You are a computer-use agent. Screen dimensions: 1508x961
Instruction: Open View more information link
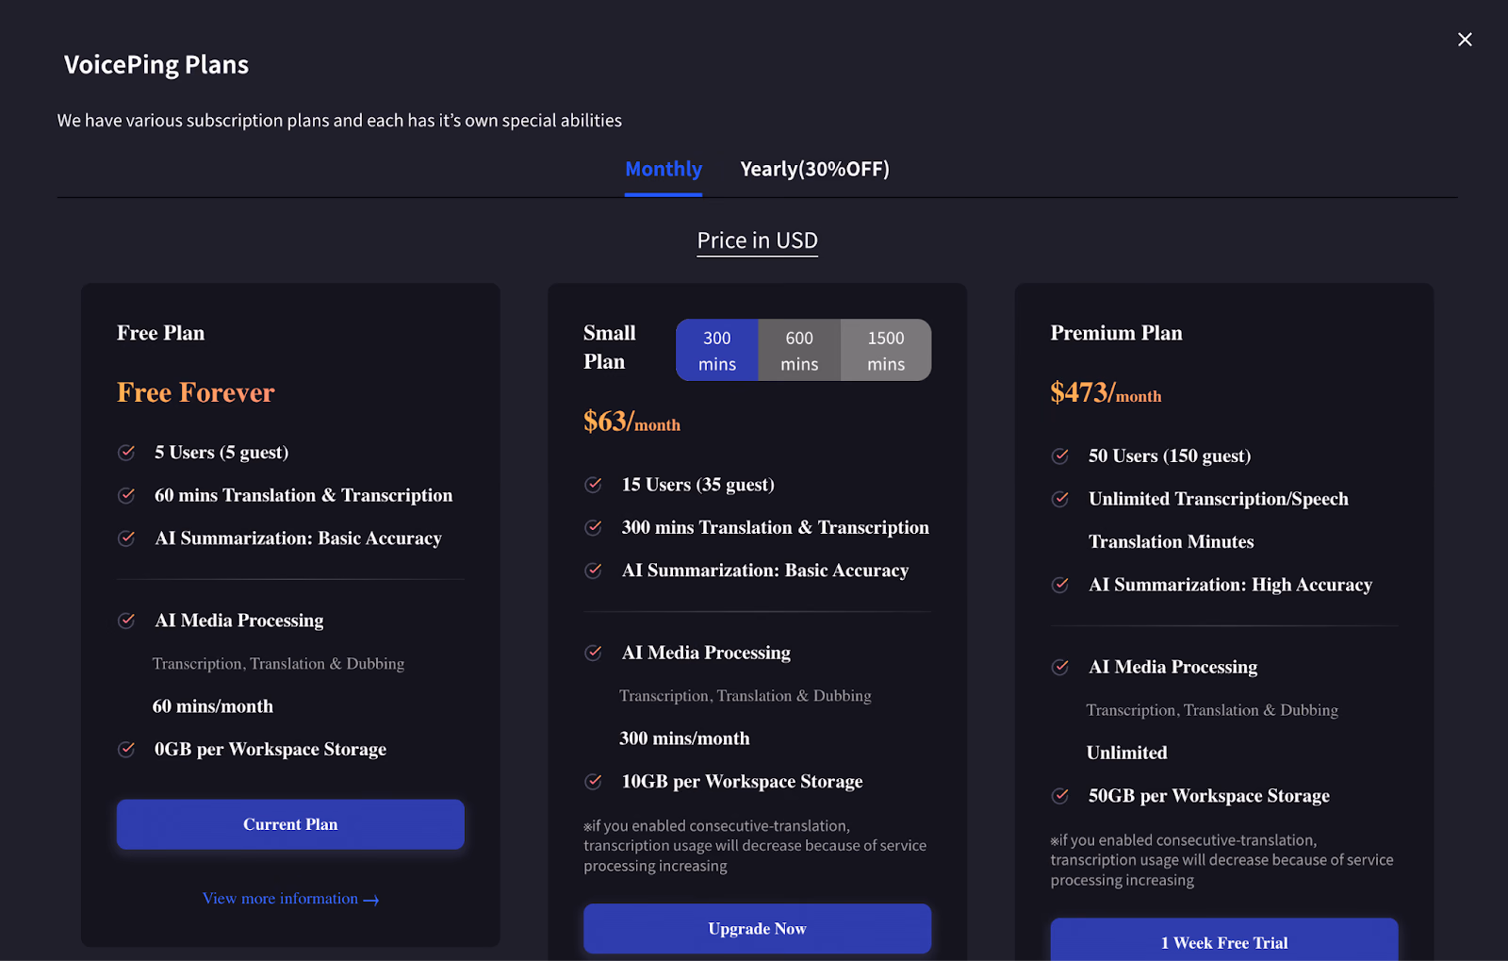pos(290,899)
